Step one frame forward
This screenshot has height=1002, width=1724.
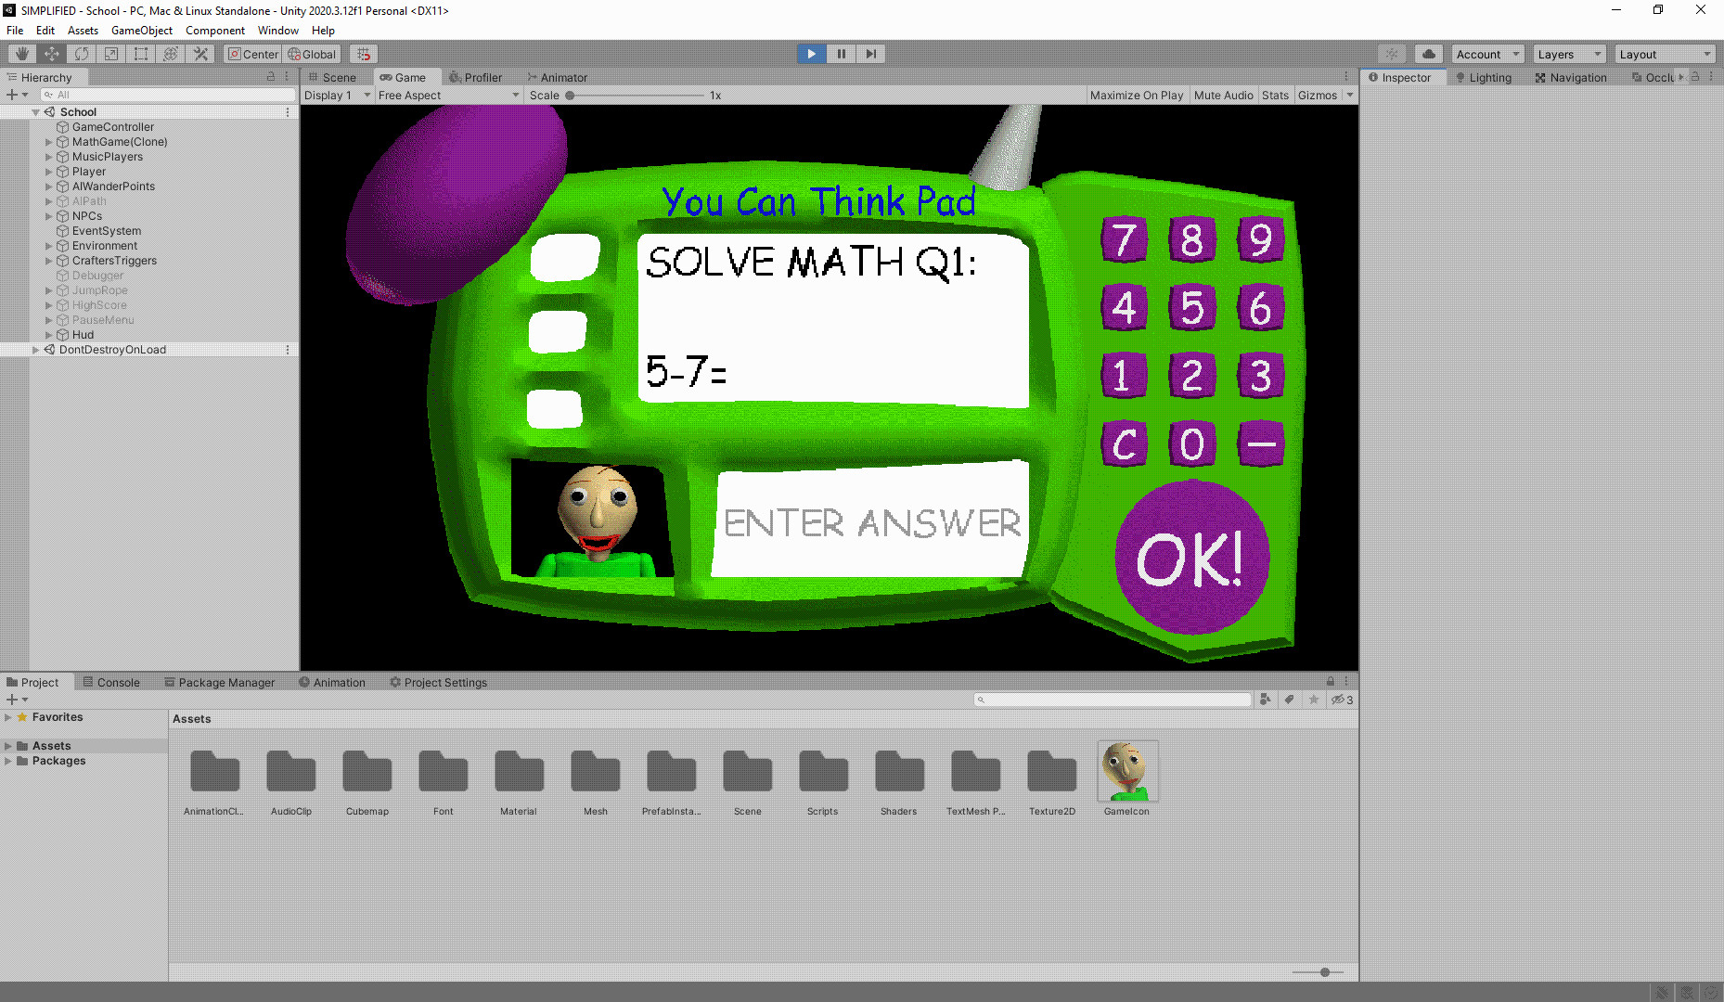870,54
